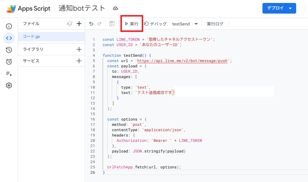
Task: Click UrlFetchApp on line 25
Action: tap(120, 167)
